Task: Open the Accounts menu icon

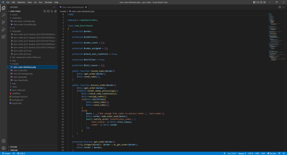Action: click(x=3, y=141)
